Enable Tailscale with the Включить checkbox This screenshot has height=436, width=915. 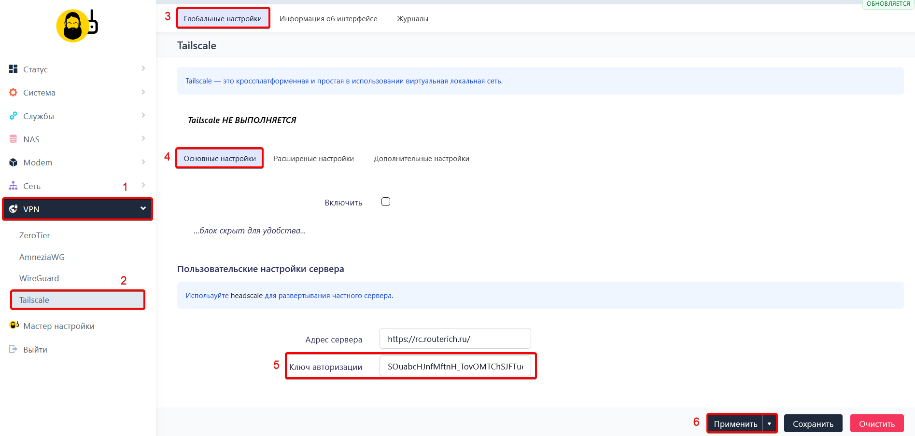point(385,202)
